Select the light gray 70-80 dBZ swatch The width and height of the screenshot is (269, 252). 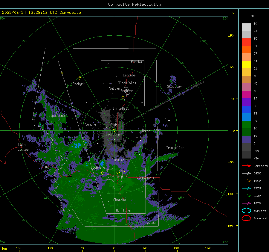coord(246,27)
